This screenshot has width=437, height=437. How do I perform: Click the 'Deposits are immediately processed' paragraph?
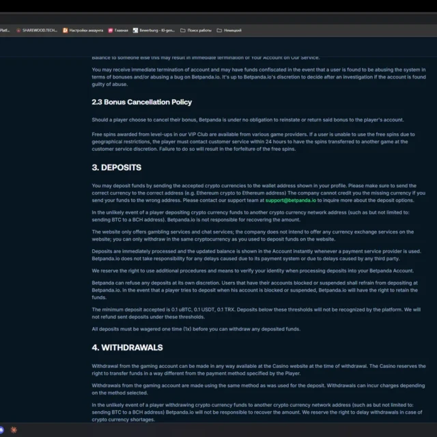click(257, 255)
